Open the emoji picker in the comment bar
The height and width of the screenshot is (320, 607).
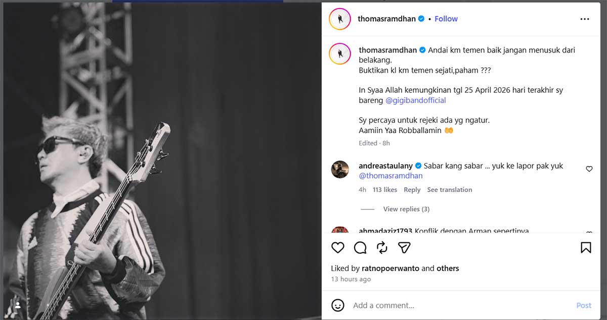[337, 305]
